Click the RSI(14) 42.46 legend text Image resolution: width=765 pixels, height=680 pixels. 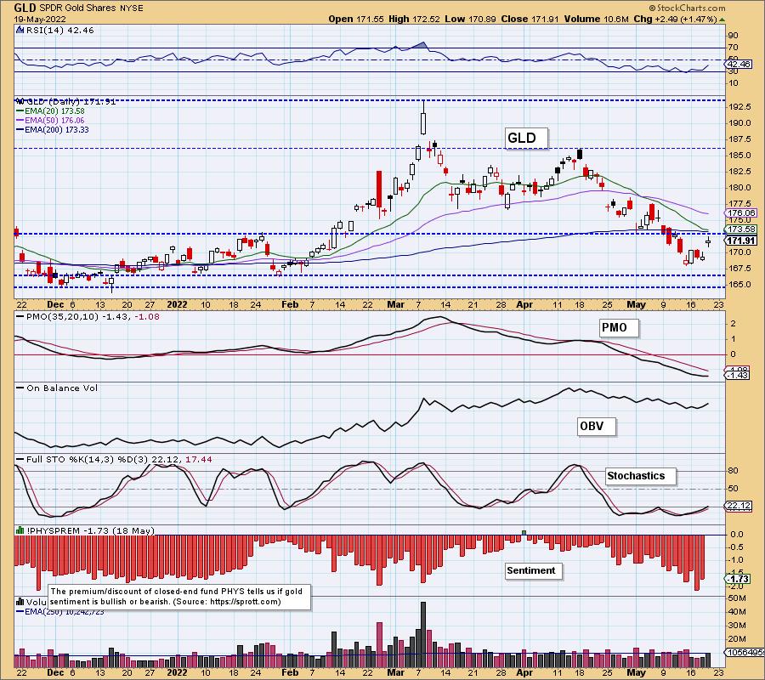pyautogui.click(x=60, y=31)
